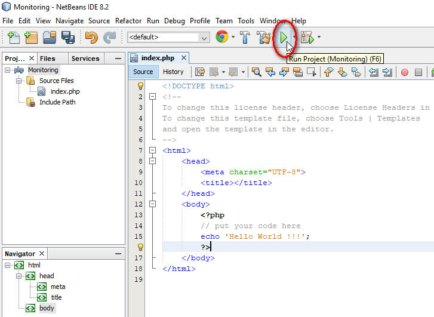Click the Save All toolbar icon
Viewport: 434px width, 317px height.
coord(68,38)
